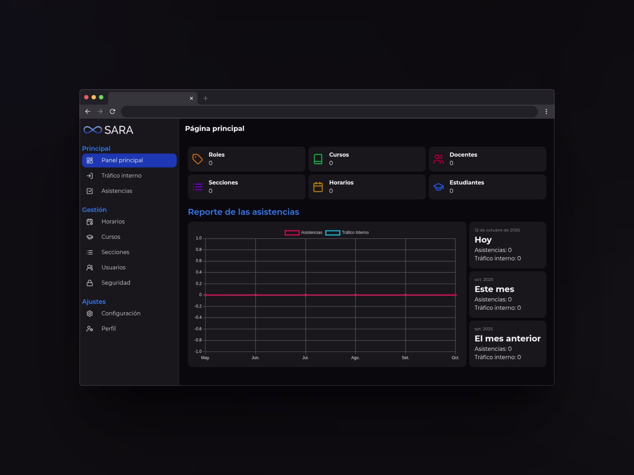Select the Cursos graduation cap sidebar icon

click(89, 237)
